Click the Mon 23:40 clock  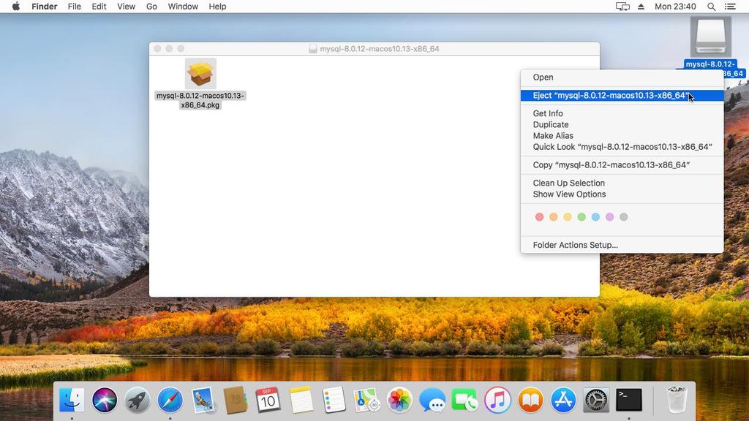(675, 7)
